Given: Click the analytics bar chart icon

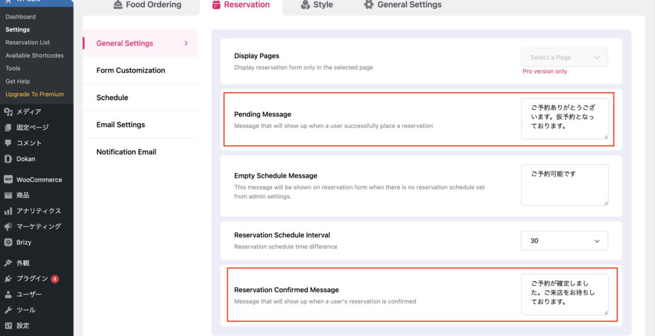Looking at the screenshot, I should pos(8,211).
